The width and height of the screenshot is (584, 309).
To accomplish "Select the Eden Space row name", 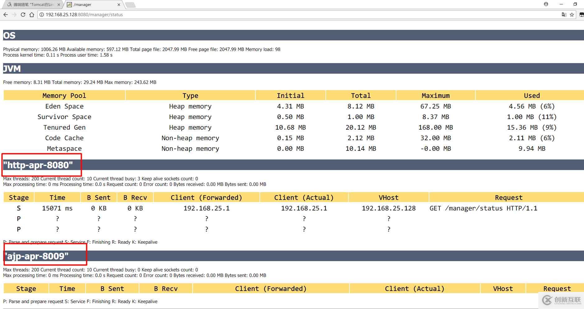I will point(64,106).
